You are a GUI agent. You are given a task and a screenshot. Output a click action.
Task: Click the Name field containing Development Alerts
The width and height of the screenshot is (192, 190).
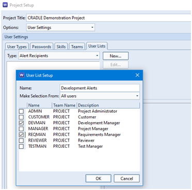[x=100, y=88]
